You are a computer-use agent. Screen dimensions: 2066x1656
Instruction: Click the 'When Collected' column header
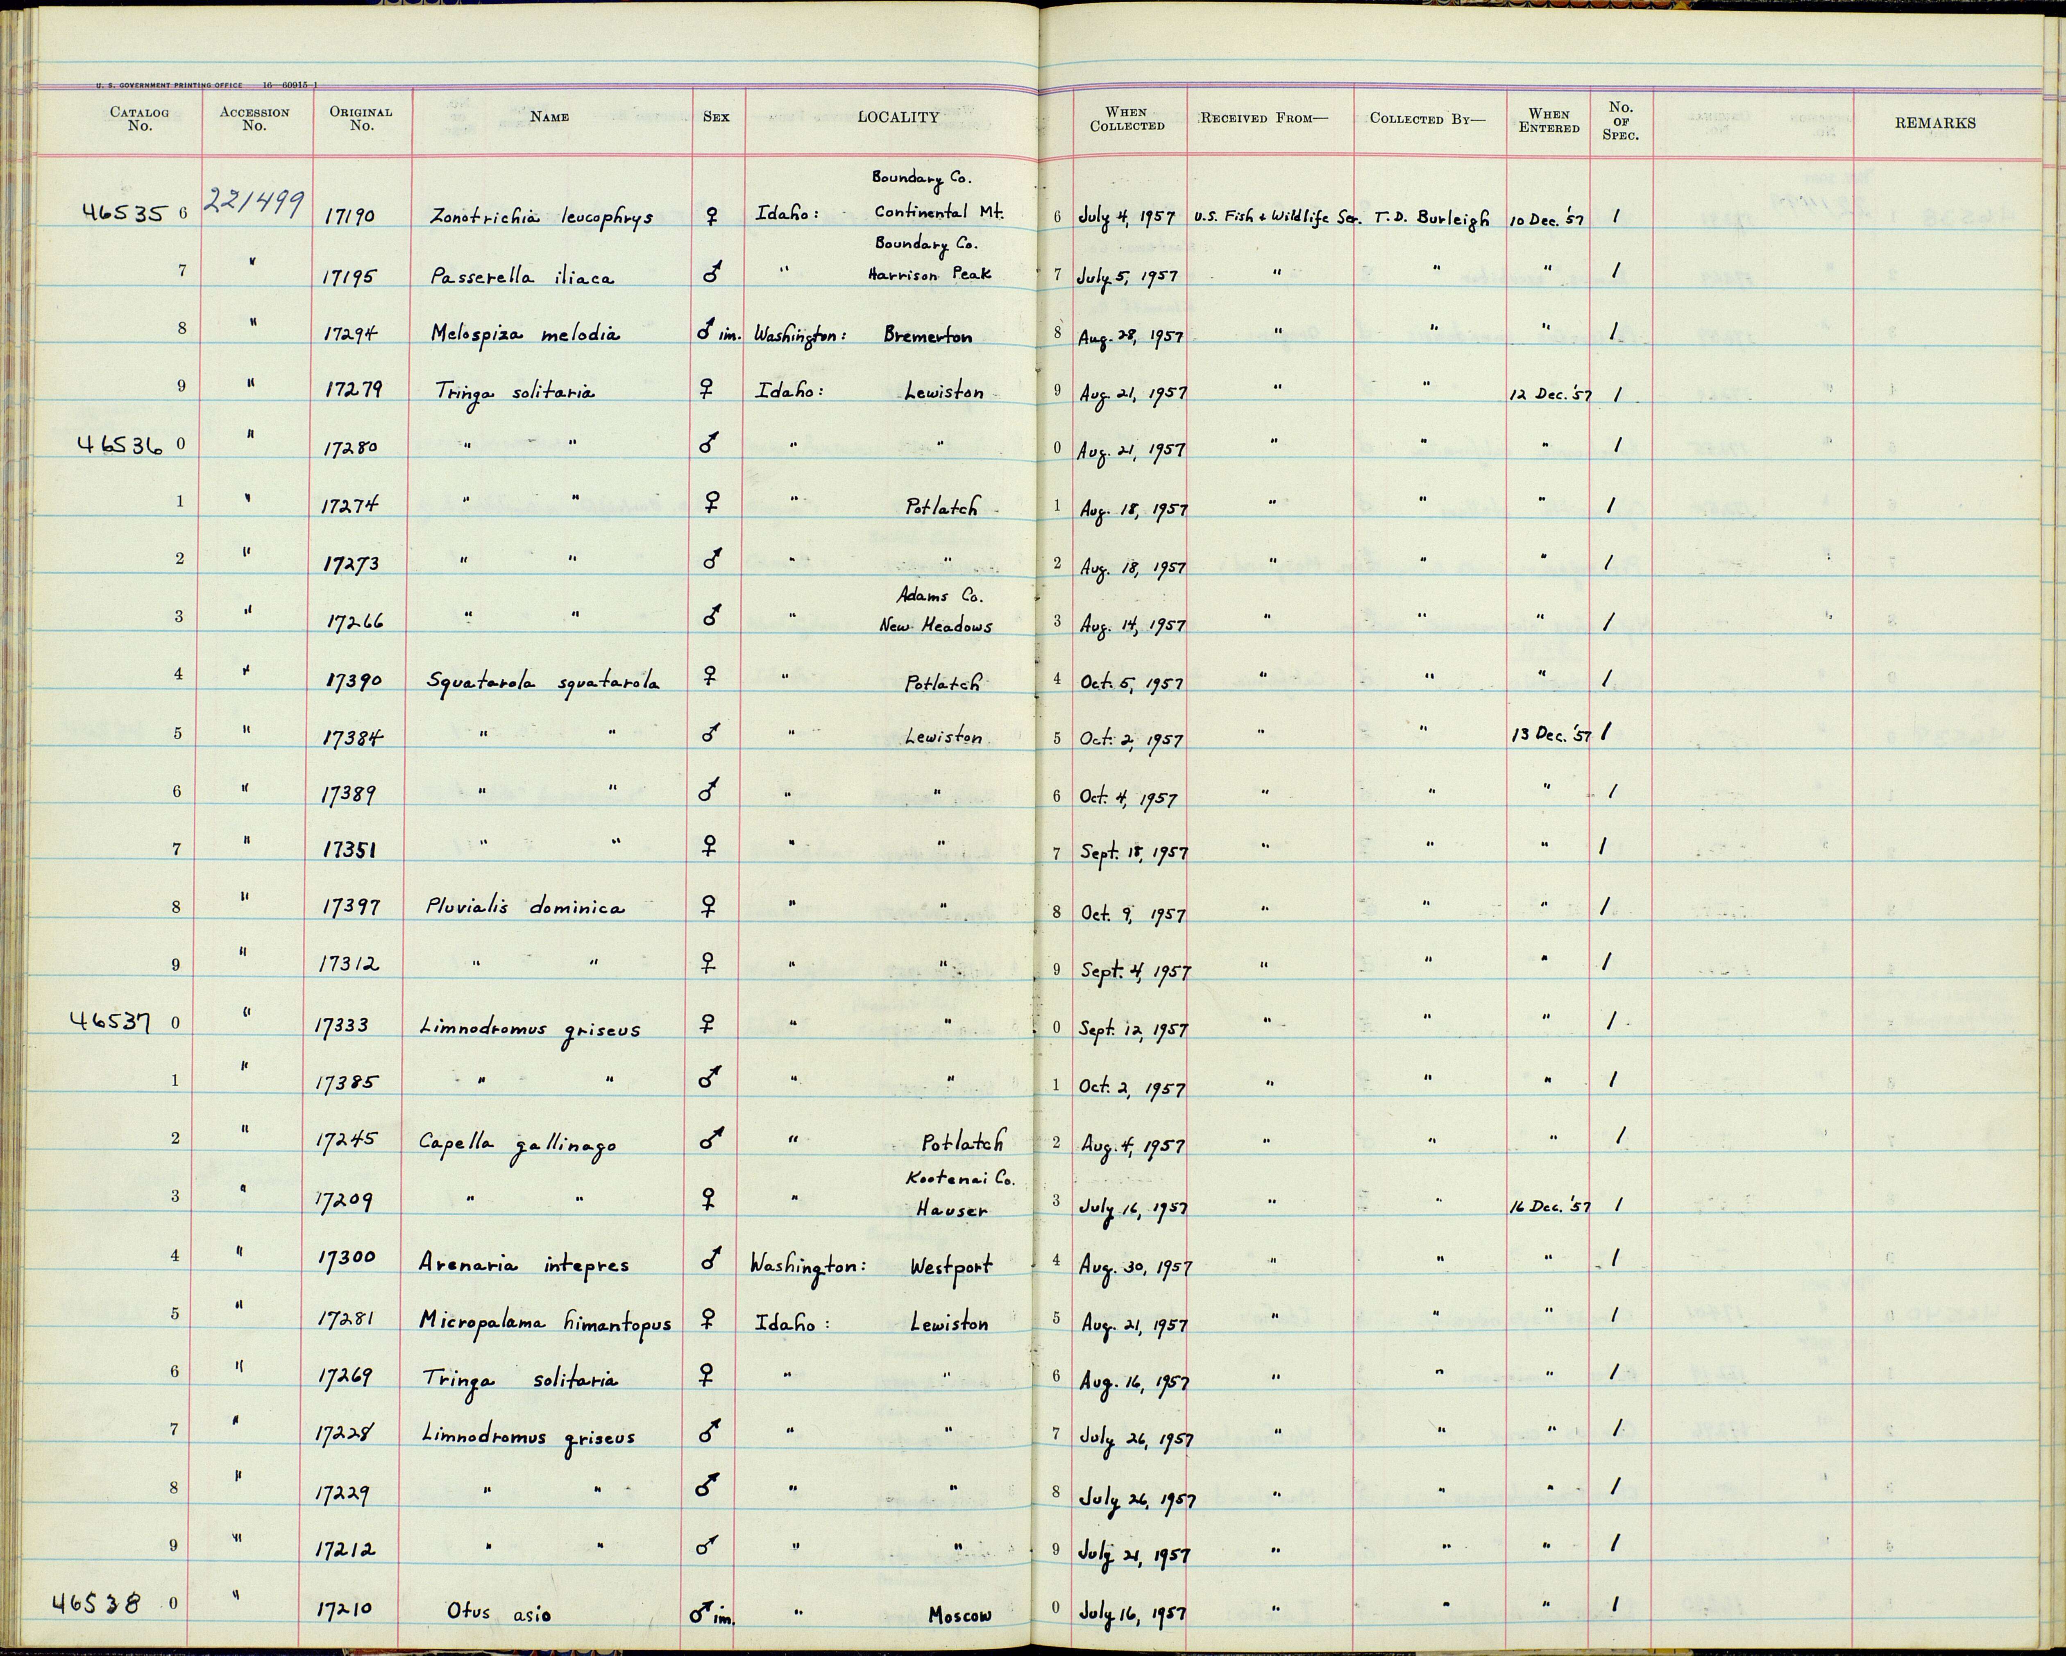(1127, 119)
